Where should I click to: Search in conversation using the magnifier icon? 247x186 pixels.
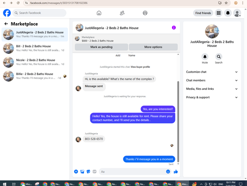pyautogui.click(x=219, y=57)
